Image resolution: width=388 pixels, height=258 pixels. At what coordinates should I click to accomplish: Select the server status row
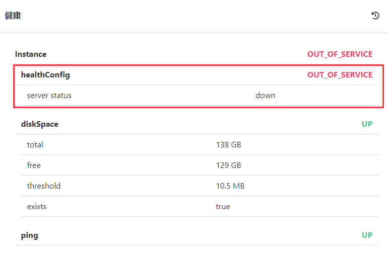point(49,95)
